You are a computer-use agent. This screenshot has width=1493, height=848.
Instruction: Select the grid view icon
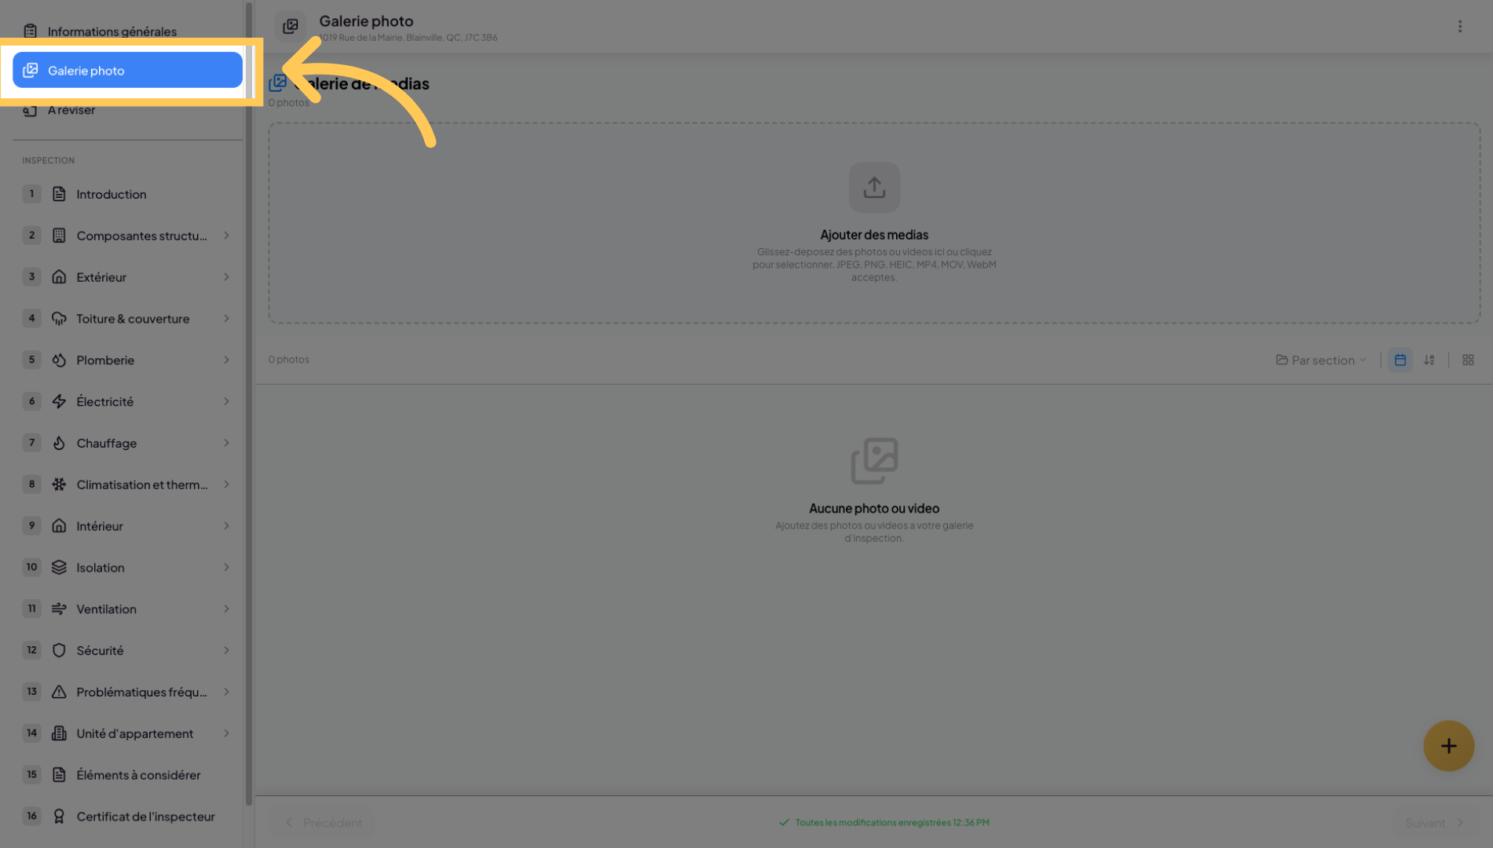tap(1468, 360)
